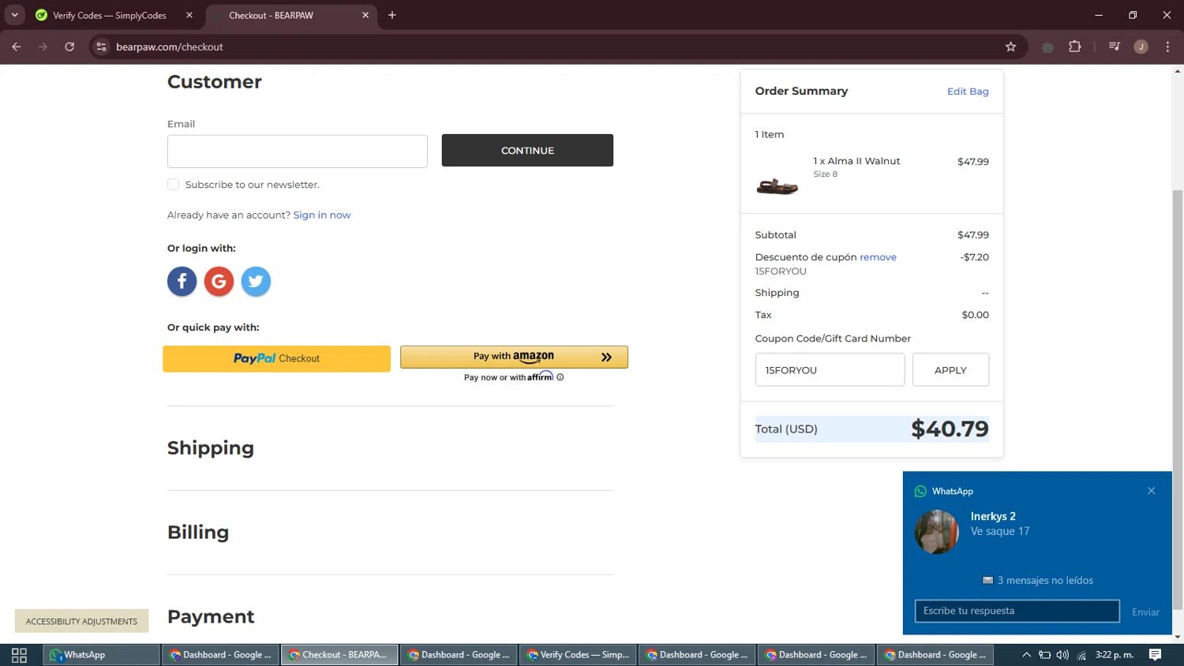1184x666 pixels.
Task: Click the Shipping section heading
Action: (x=211, y=448)
